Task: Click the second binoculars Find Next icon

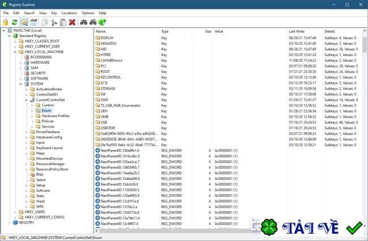Action: tap(93, 22)
